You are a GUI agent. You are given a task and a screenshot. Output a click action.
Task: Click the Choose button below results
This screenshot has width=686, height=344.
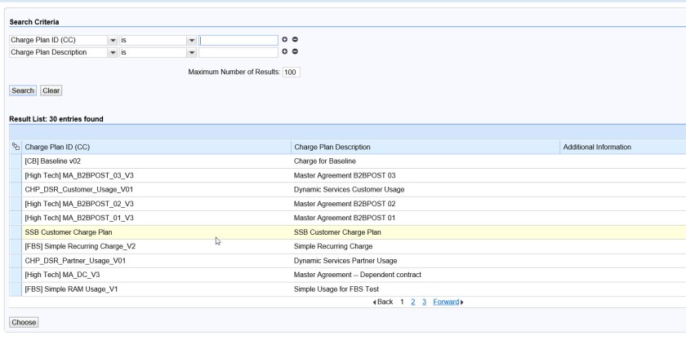(x=24, y=322)
